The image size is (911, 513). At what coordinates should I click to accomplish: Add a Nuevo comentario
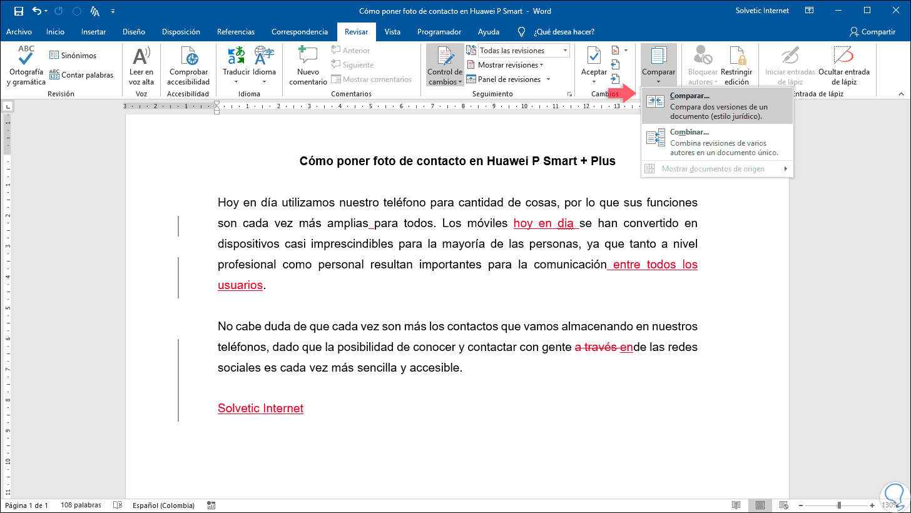(x=308, y=65)
